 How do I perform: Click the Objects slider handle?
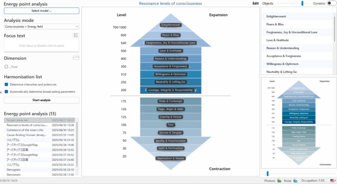point(302,3)
